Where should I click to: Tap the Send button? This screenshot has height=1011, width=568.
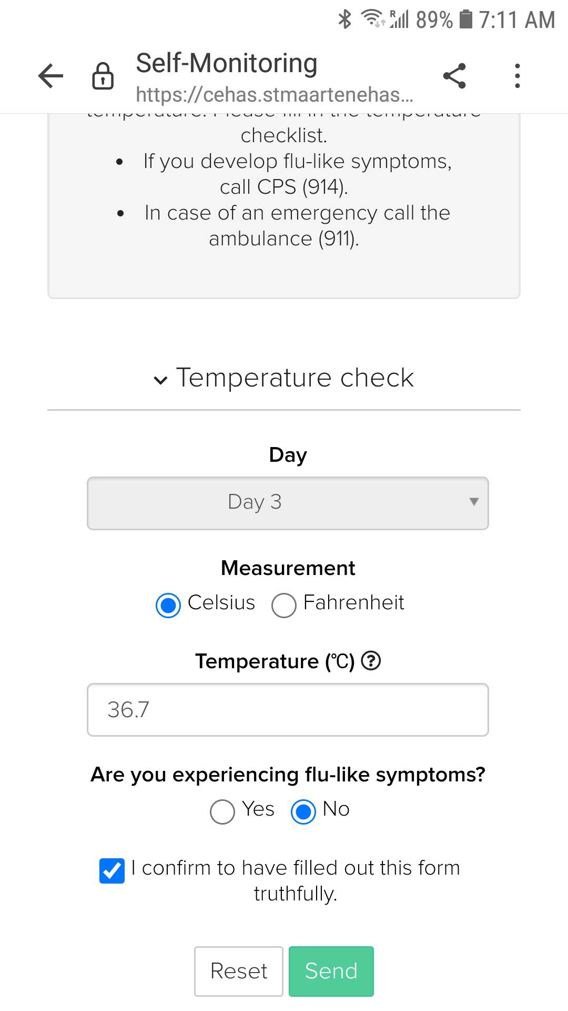click(x=331, y=971)
